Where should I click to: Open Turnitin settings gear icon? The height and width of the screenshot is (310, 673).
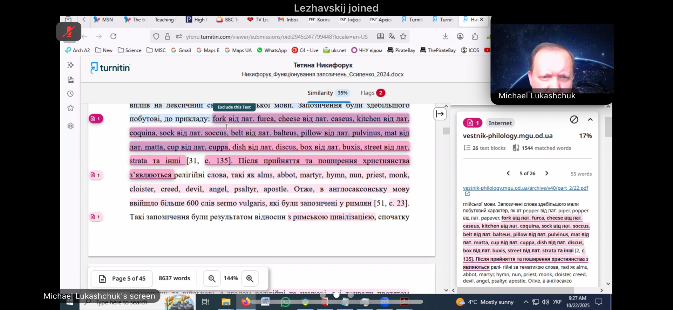70,126
